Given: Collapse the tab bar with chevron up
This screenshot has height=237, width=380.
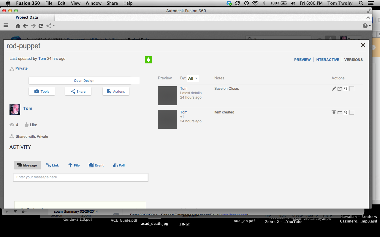Looking at the screenshot, I should [368, 17].
